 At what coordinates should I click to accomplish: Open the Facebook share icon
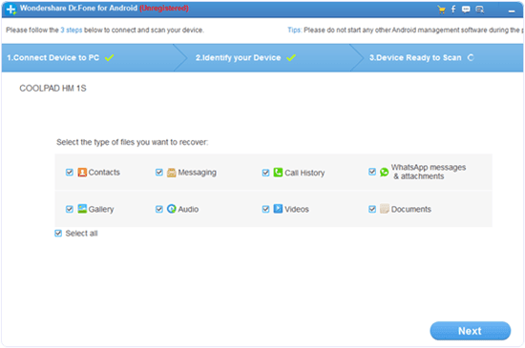tap(453, 9)
